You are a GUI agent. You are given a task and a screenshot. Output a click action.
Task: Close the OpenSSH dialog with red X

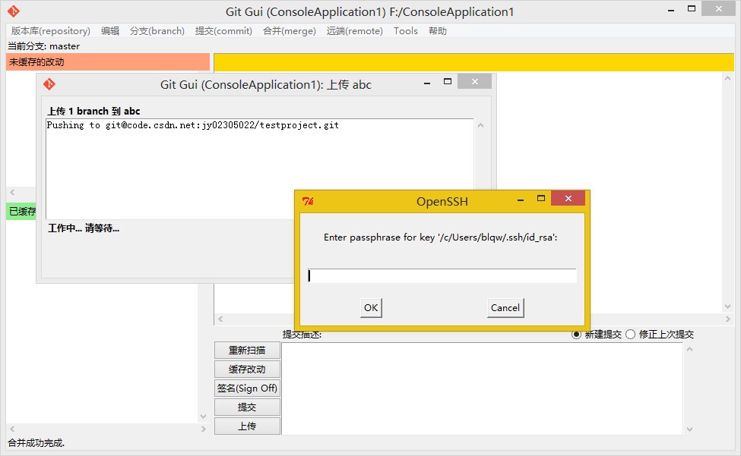568,199
